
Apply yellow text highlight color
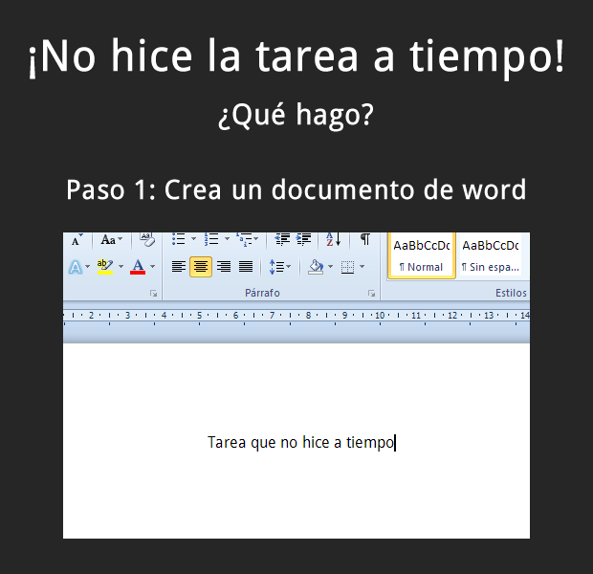coord(105,267)
